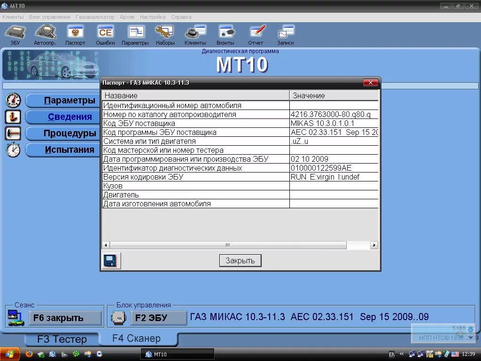Open the Настройка menu

(x=153, y=17)
